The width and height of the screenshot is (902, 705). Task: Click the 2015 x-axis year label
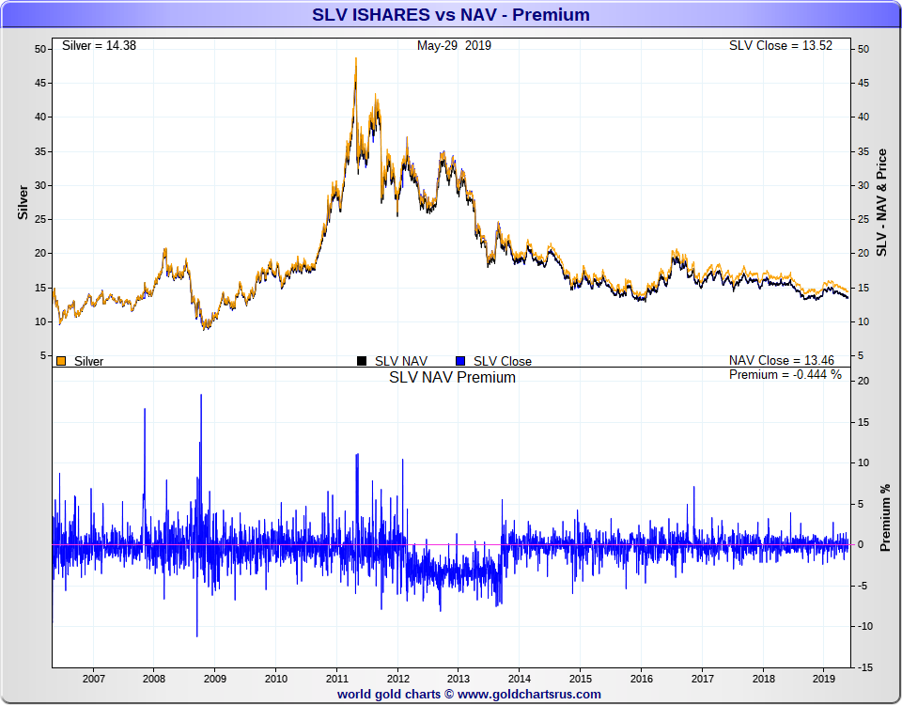coord(581,679)
